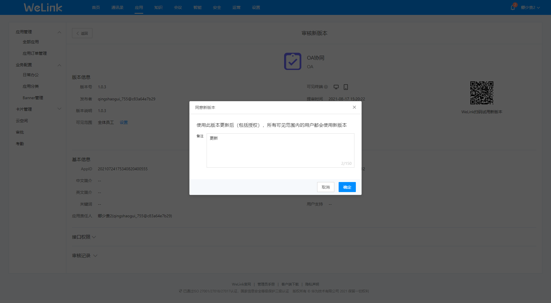
Task: Click the WeLink QR code image
Action: click(482, 93)
